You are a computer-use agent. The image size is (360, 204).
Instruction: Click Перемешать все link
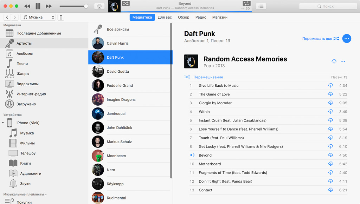point(321,39)
